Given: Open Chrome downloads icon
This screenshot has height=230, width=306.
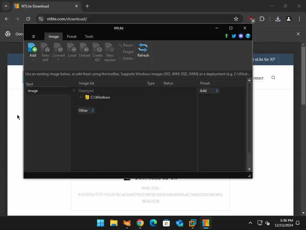Looking at the screenshot, I should tap(278, 19).
